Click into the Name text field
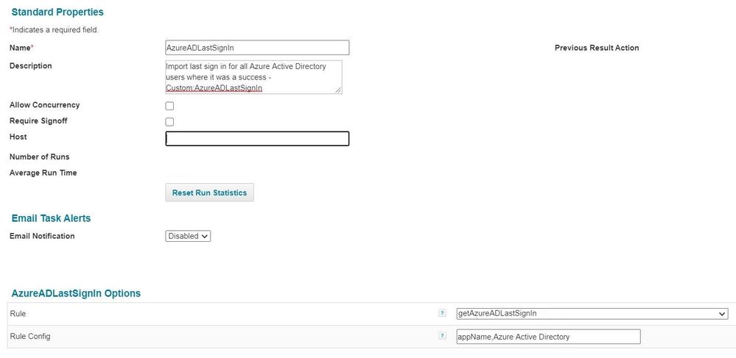The image size is (736, 358). 257,48
